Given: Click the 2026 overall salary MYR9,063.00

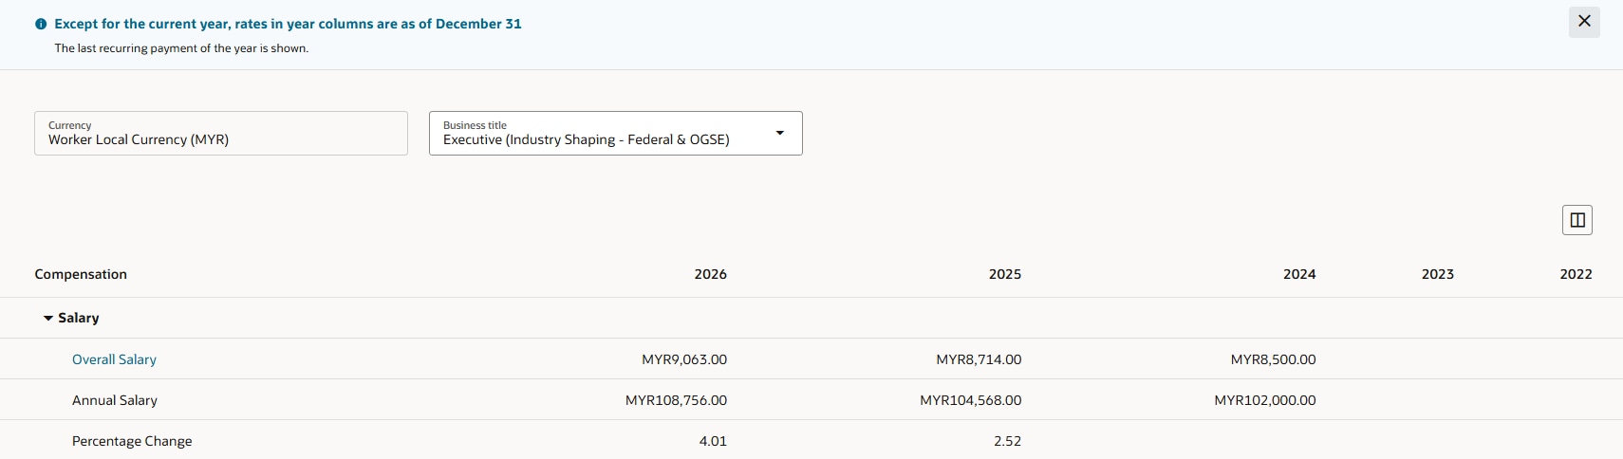Looking at the screenshot, I should [x=683, y=359].
